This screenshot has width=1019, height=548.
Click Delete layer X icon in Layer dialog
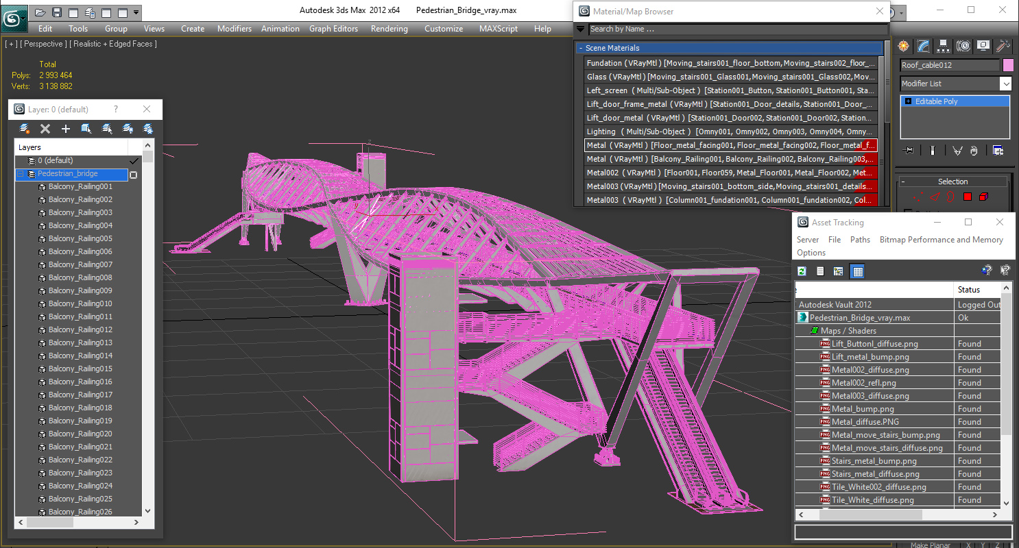[45, 129]
